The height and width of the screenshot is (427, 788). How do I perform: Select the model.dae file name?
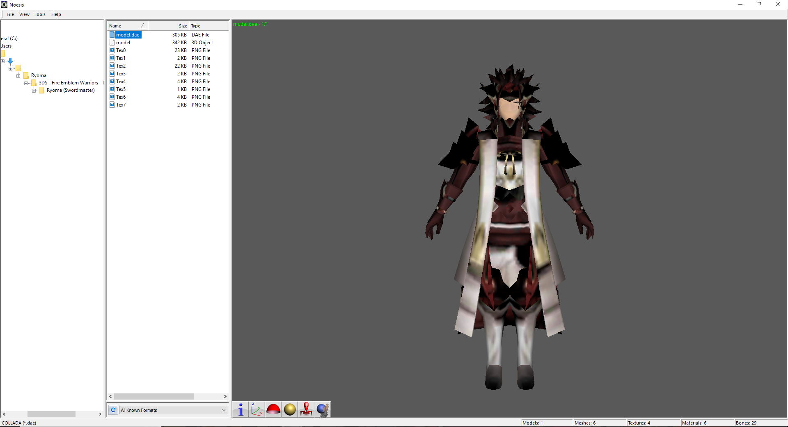pyautogui.click(x=128, y=35)
